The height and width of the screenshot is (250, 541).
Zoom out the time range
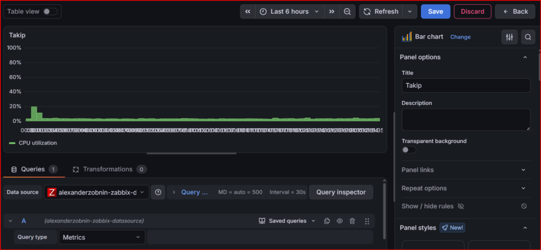(348, 12)
